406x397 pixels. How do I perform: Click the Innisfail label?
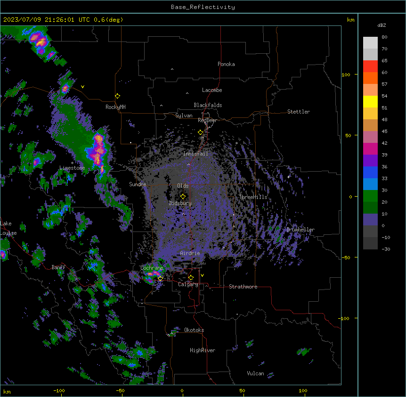point(195,154)
